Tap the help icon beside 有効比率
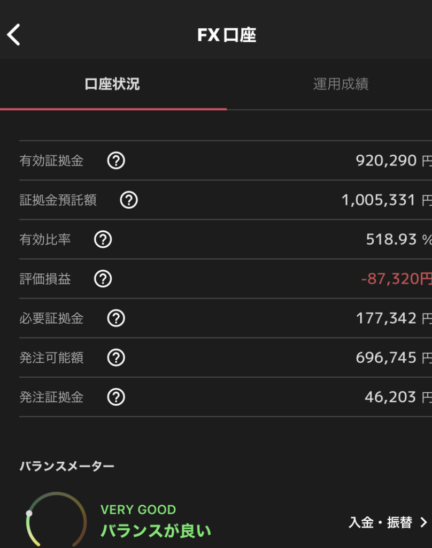This screenshot has height=548, width=432. pyautogui.click(x=103, y=239)
